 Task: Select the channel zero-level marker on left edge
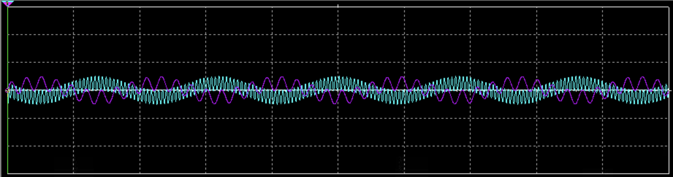(7, 91)
